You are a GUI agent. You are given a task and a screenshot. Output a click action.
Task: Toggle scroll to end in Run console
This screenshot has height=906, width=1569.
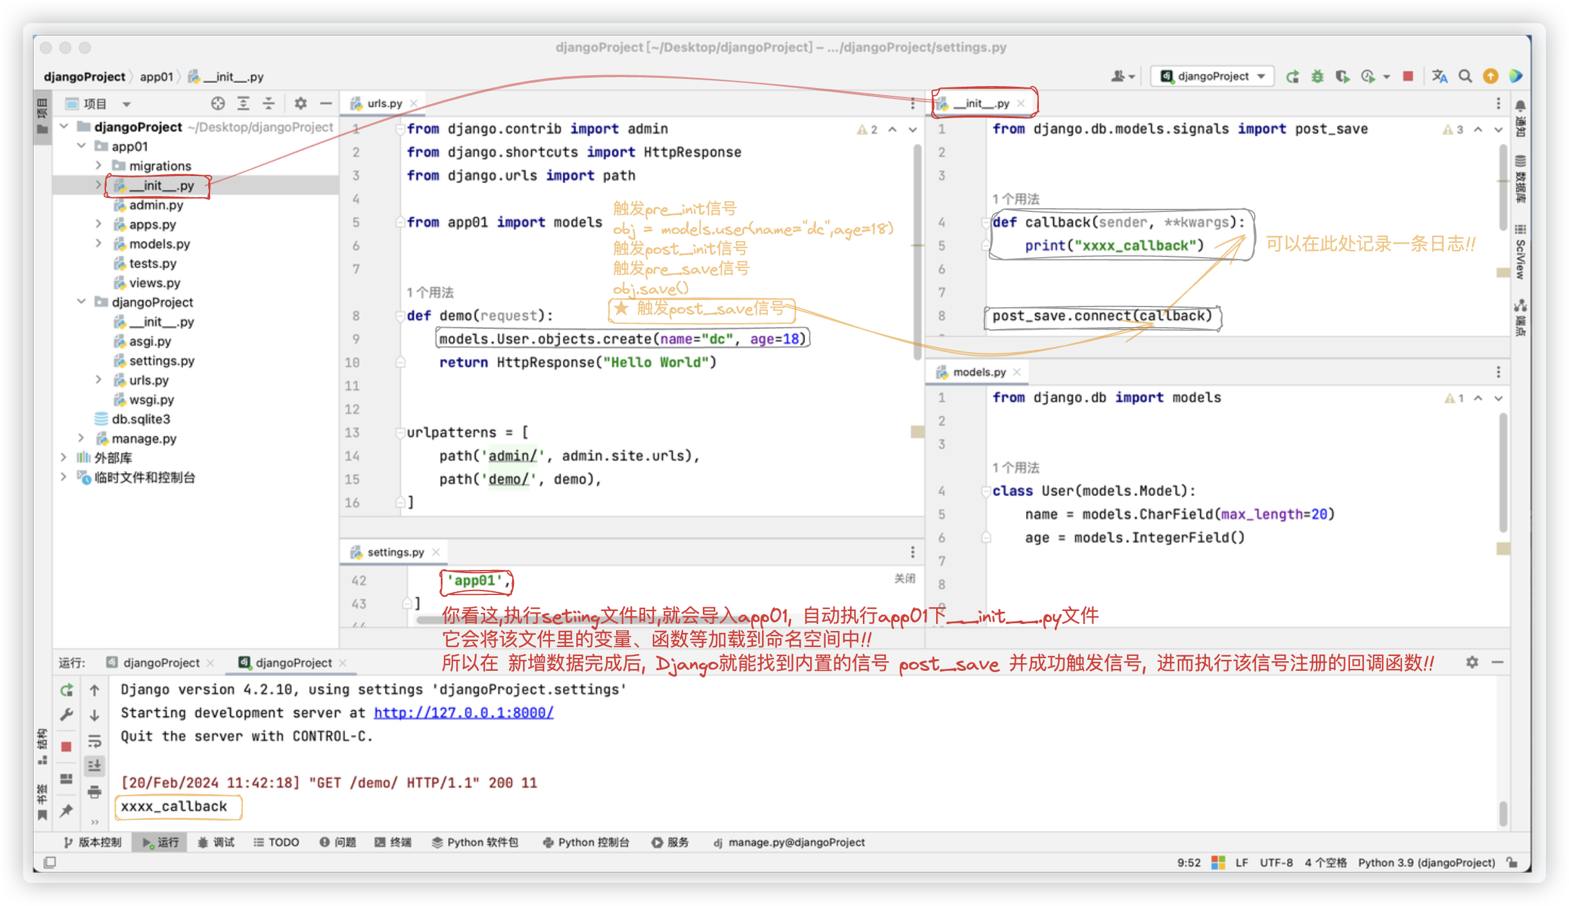tap(94, 765)
